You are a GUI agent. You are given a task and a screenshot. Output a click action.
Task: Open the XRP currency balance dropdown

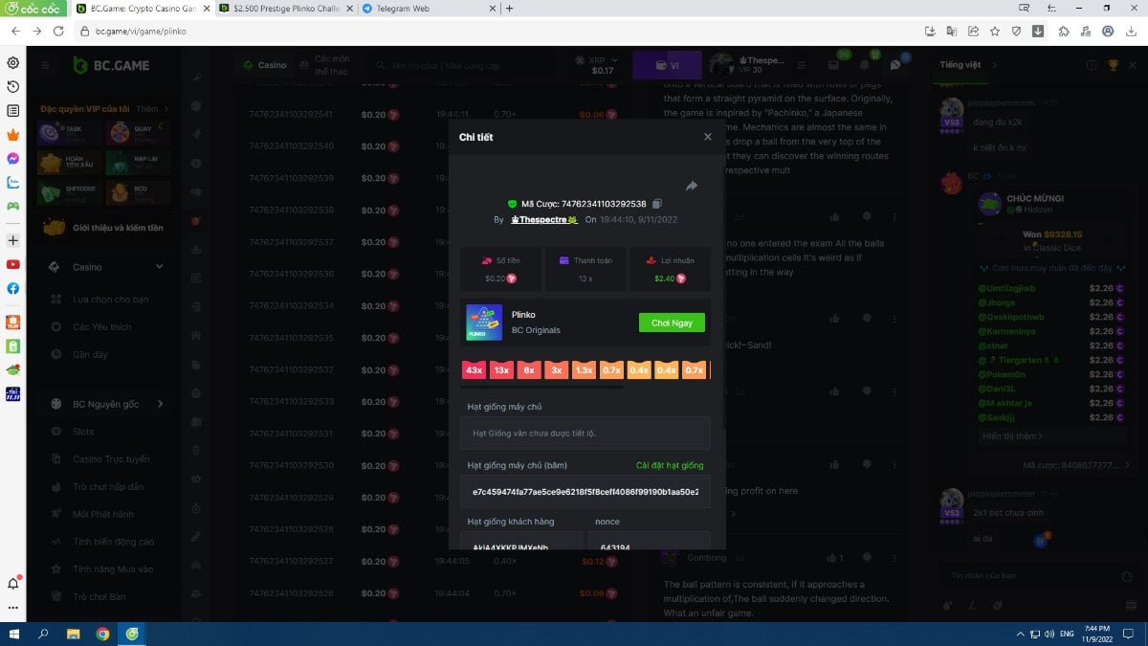602,65
